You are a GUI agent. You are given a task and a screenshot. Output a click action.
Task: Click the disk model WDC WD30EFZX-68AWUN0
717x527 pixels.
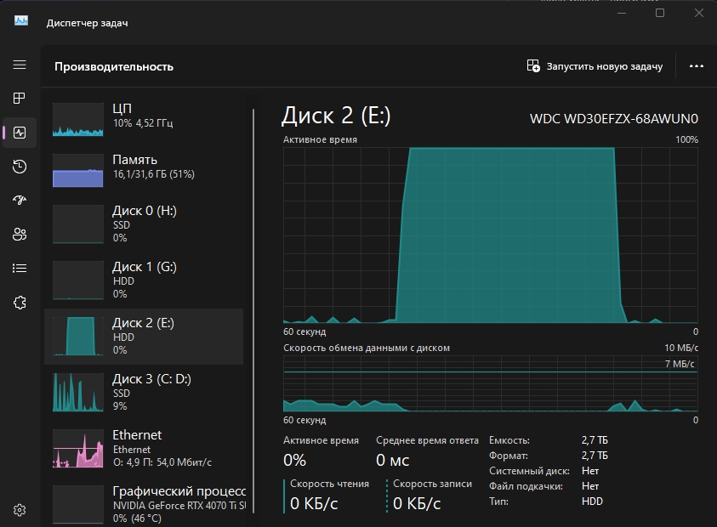tap(613, 119)
